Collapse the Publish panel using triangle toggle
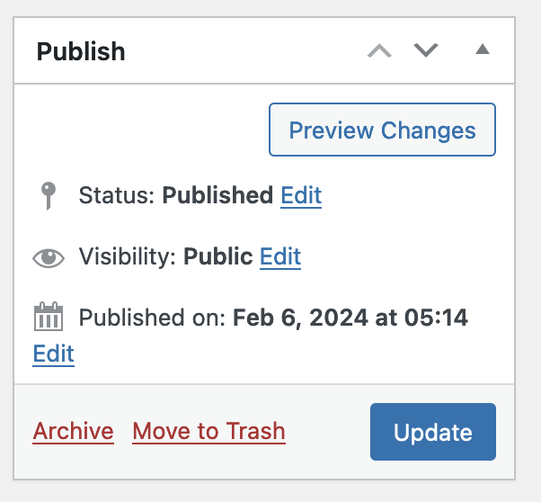541x502 pixels. (x=483, y=50)
